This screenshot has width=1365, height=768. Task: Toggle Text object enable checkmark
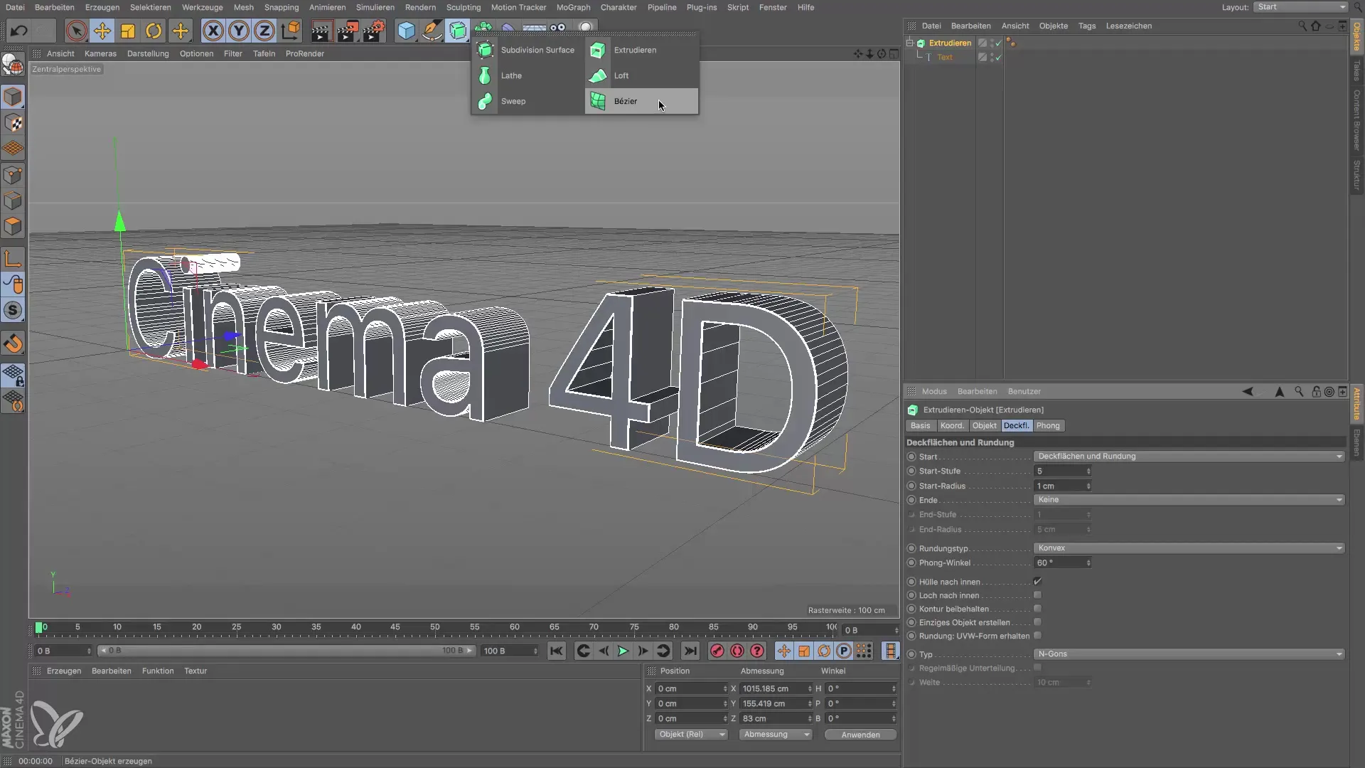point(998,57)
